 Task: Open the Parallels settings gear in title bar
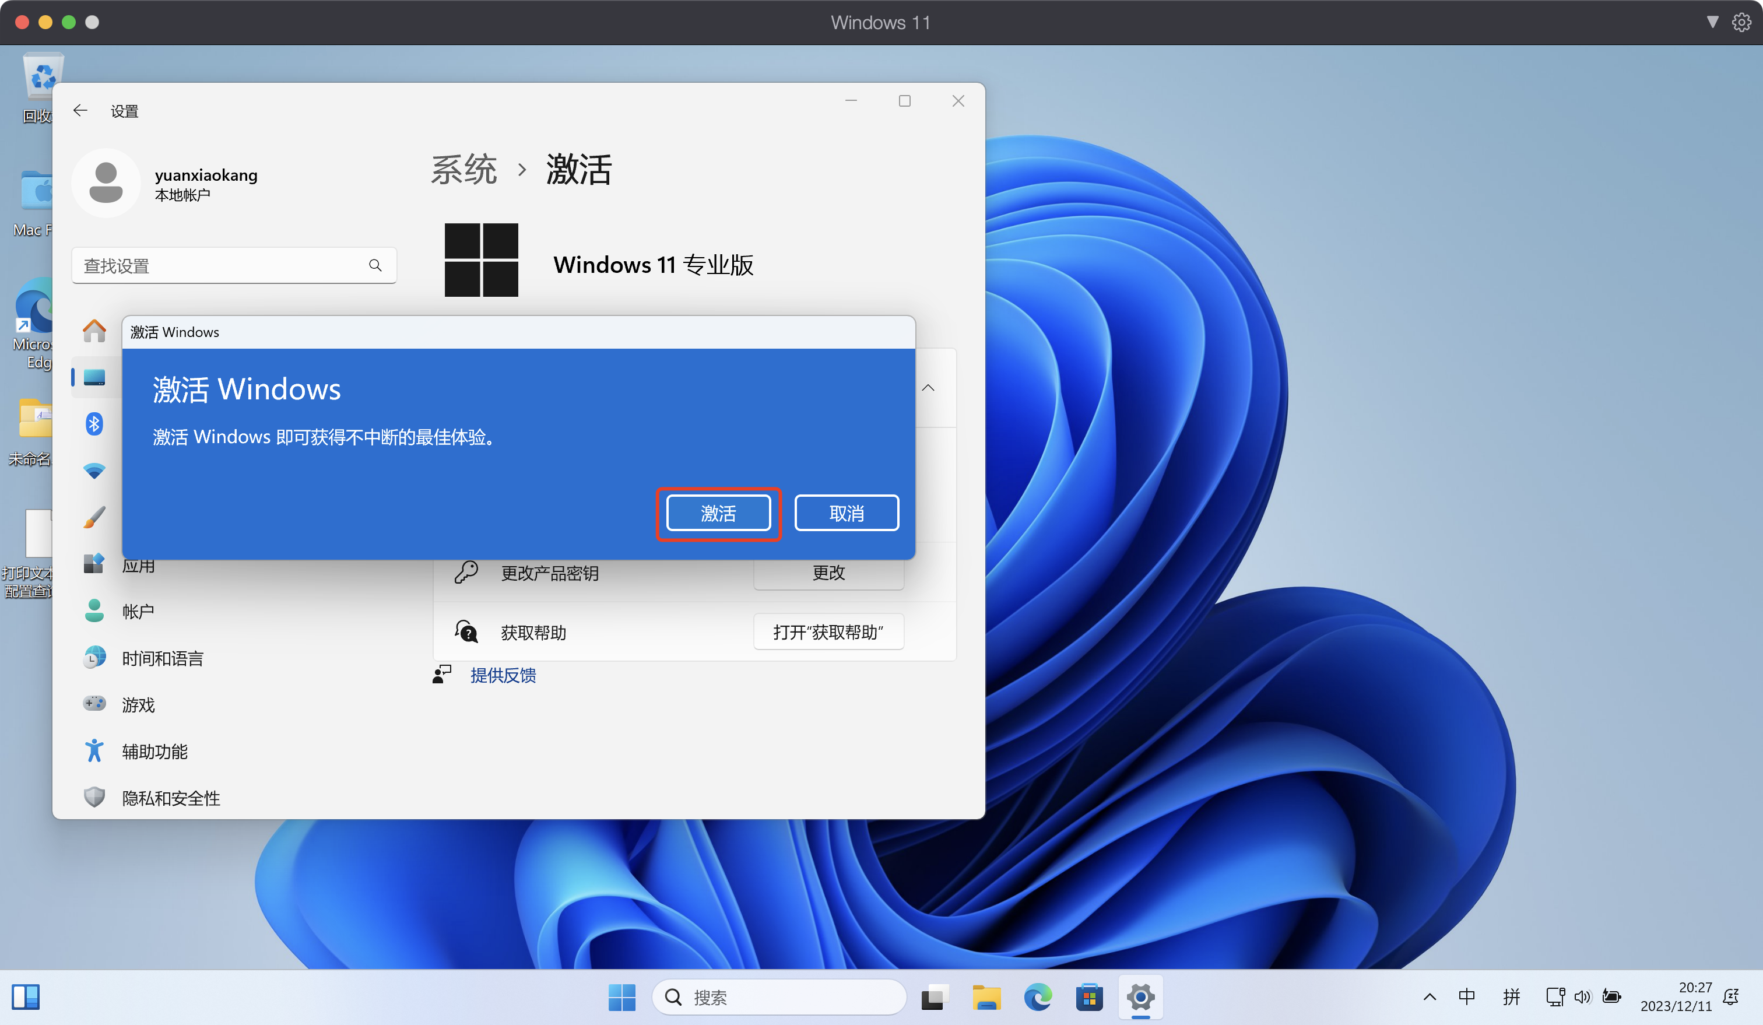pyautogui.click(x=1741, y=22)
